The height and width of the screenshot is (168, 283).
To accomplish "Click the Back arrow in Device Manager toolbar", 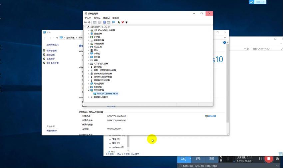I will (85, 22).
